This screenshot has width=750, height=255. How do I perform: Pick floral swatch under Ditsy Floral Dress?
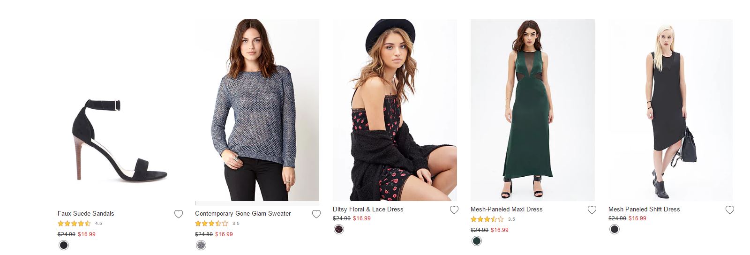click(339, 229)
